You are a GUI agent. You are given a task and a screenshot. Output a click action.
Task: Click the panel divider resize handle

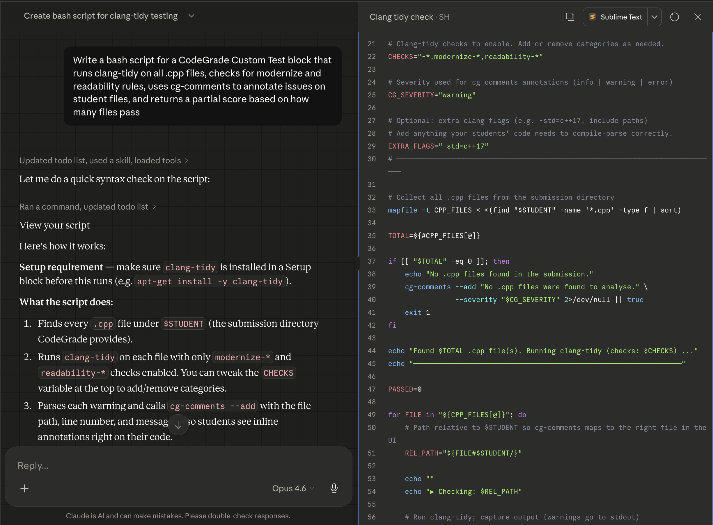click(358, 263)
